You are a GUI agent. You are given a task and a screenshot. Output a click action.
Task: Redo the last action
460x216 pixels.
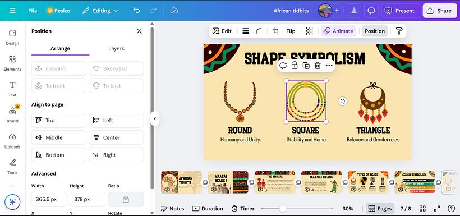point(153,11)
